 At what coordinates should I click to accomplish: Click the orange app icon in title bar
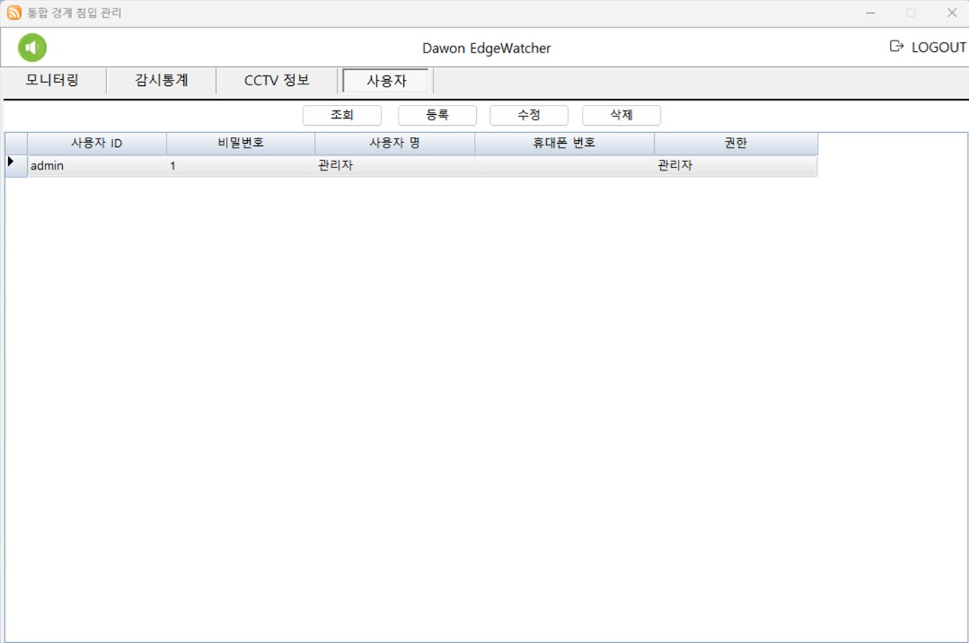[x=14, y=13]
